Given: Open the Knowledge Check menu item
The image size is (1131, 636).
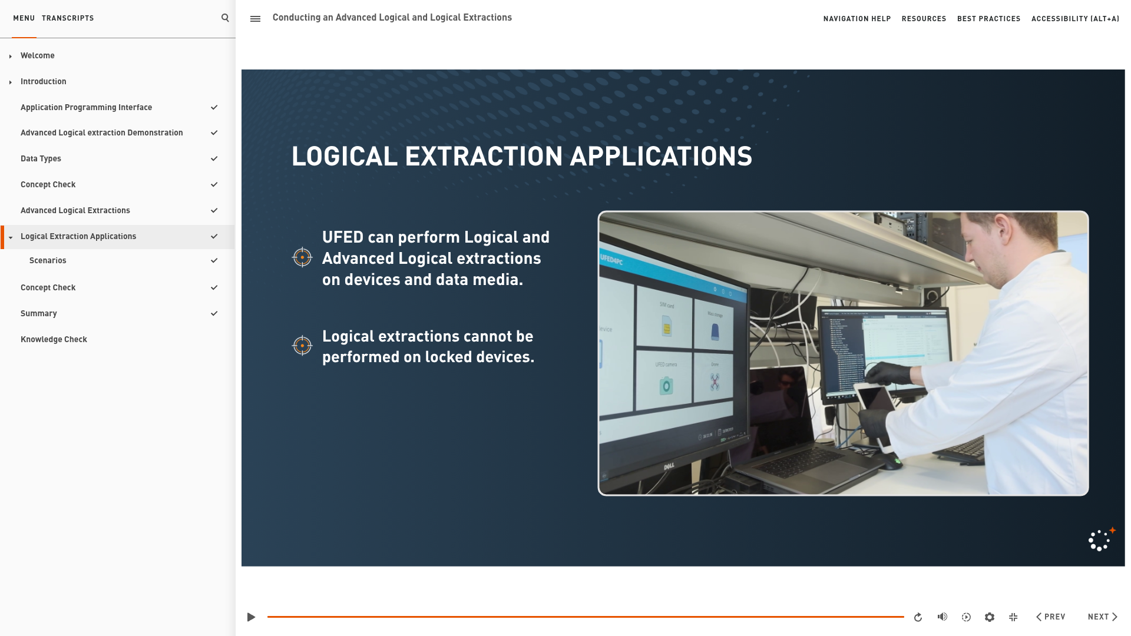Looking at the screenshot, I should [x=54, y=339].
